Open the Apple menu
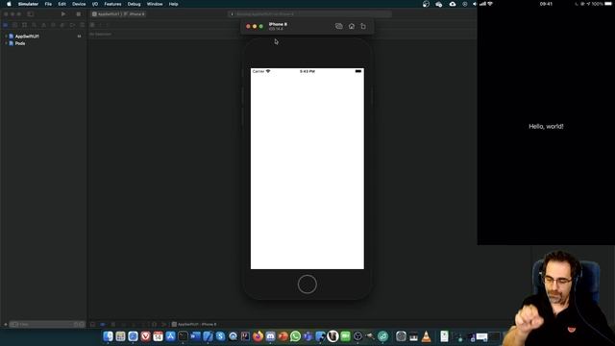The width and height of the screenshot is (615, 346). point(9,4)
